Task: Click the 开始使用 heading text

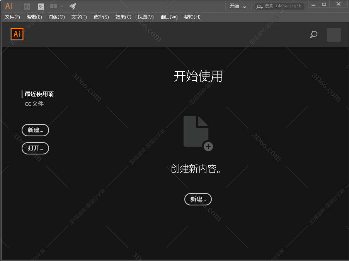Action: point(198,76)
